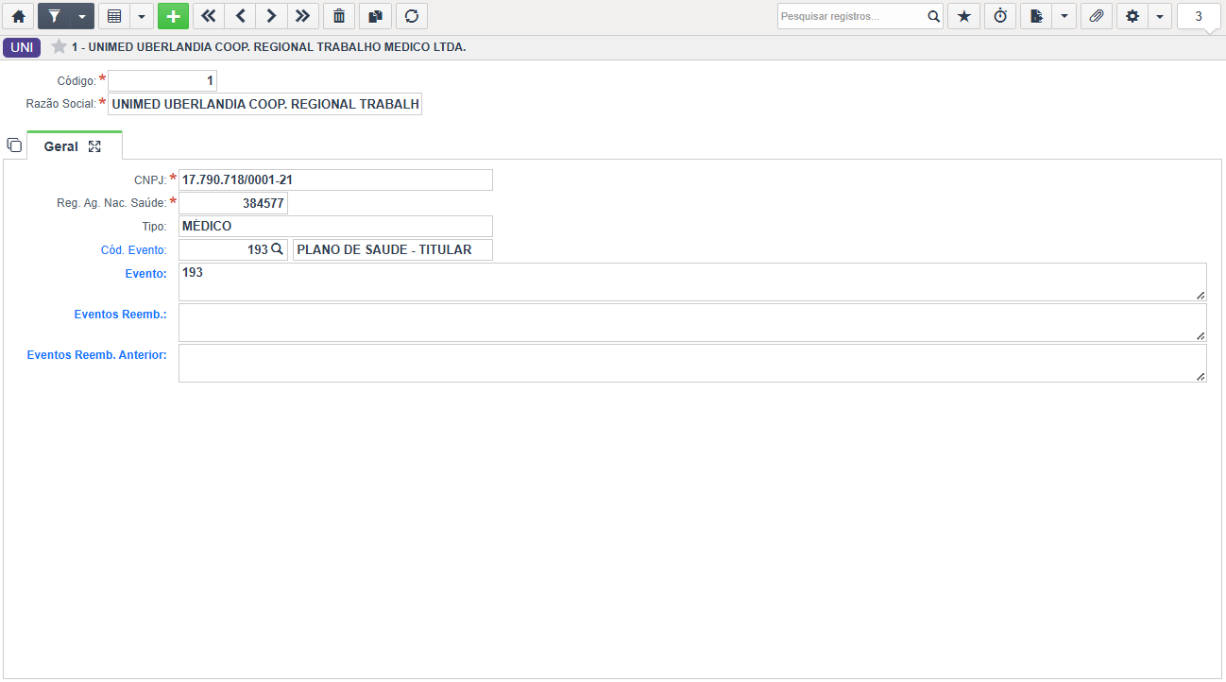The image size is (1226, 682).
Task: Open attachments paperclip icon
Action: (1097, 16)
